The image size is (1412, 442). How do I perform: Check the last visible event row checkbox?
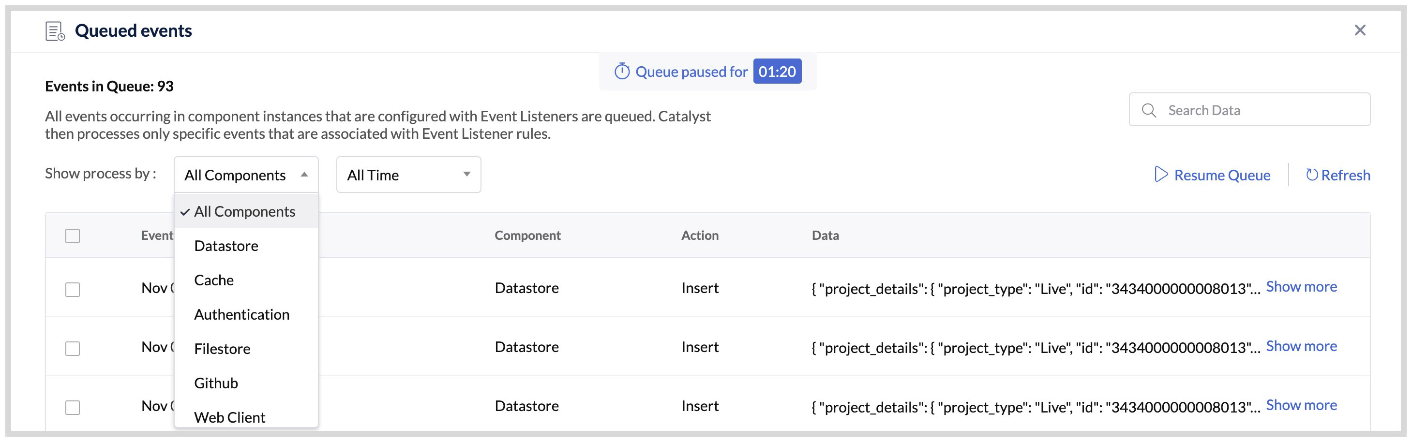point(73,406)
